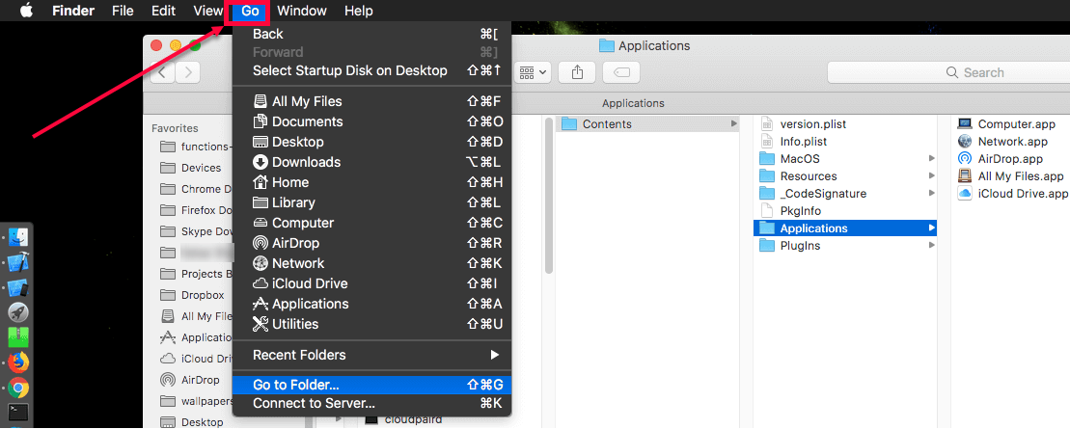Screen dimensions: 1070x429
Task: Click the Utilities icon in Go menu
Action: click(260, 324)
